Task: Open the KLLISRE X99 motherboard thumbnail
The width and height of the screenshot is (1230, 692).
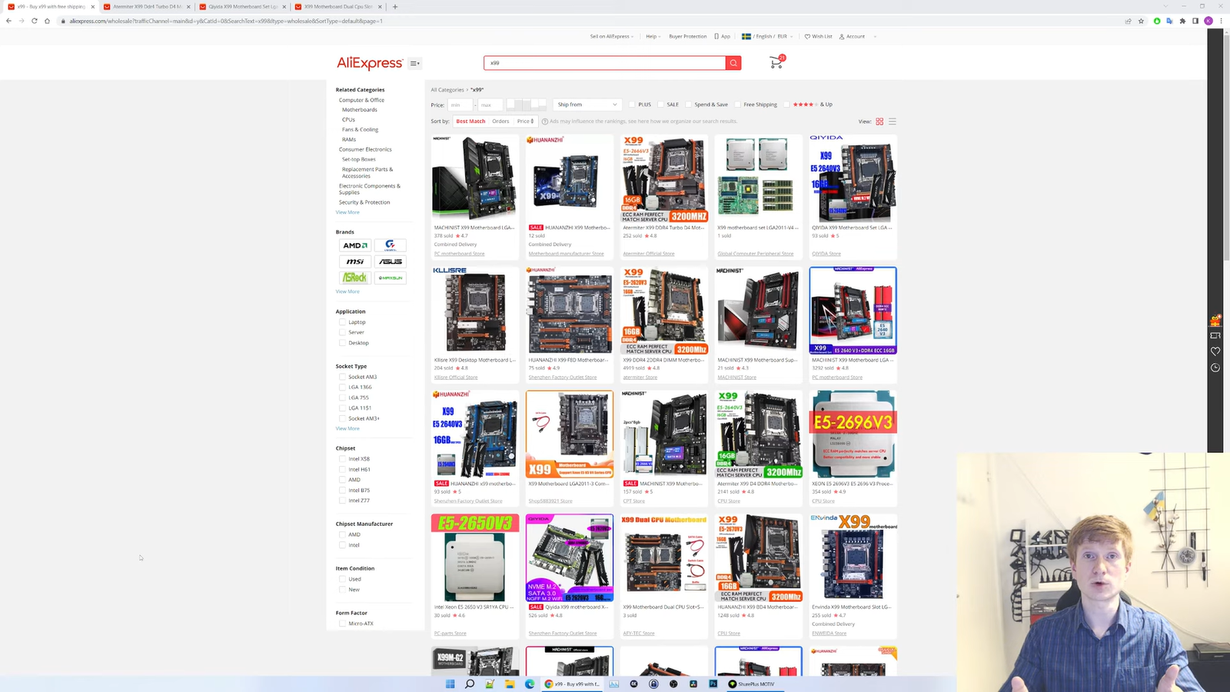Action: tap(475, 311)
